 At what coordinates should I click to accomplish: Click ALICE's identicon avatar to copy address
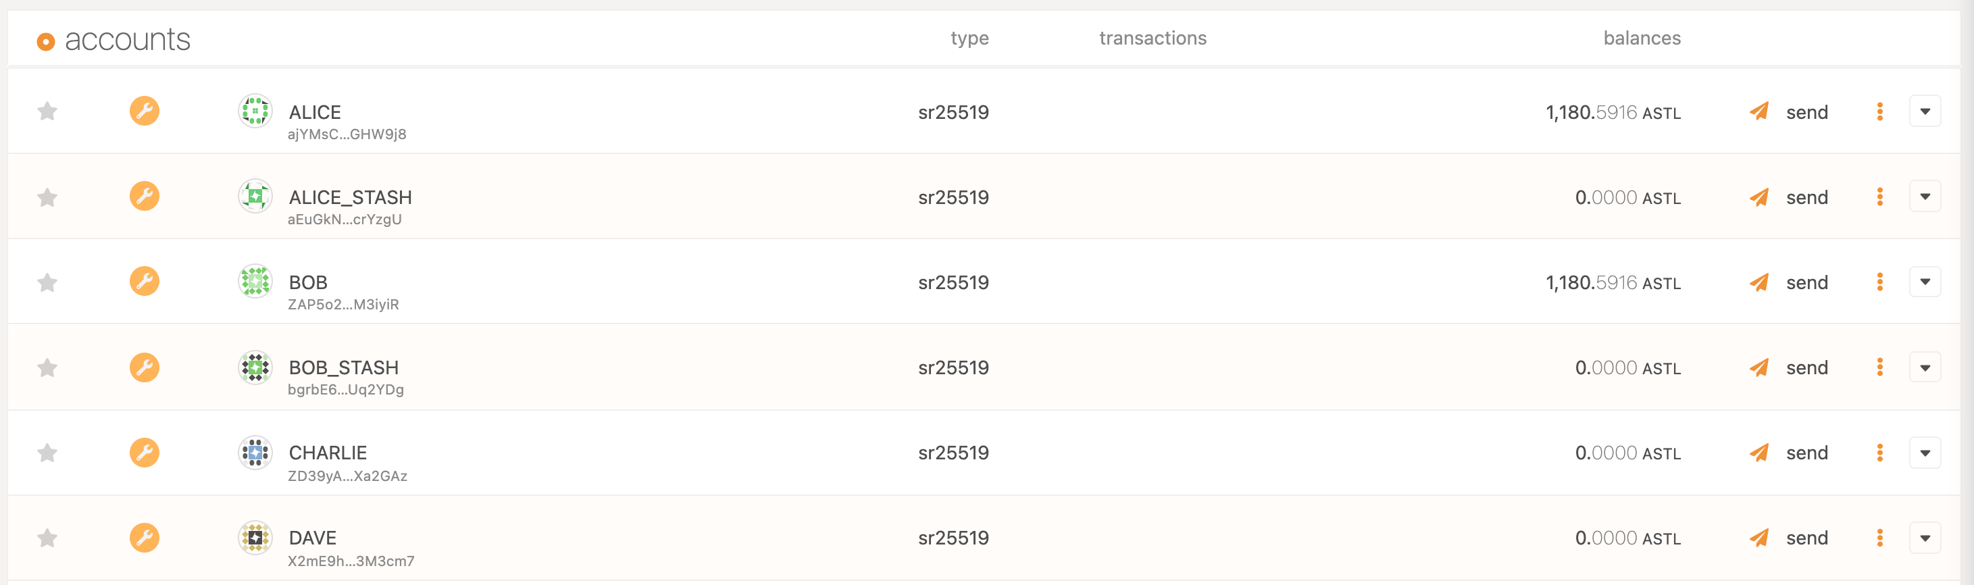click(255, 111)
